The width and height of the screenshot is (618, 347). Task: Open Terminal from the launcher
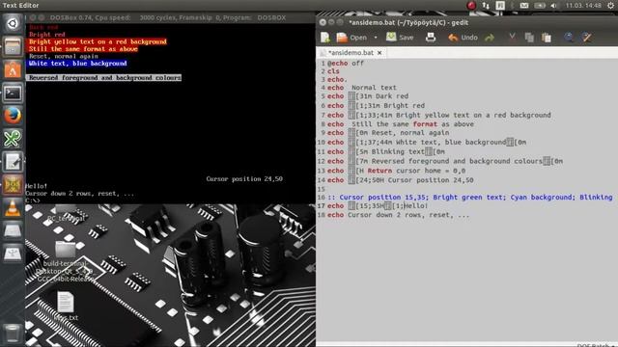13,93
